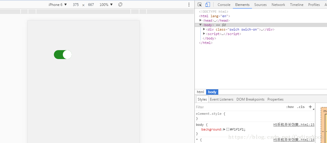This screenshot has width=327, height=143.
Task: Edit the device width value 375
Action: [x=76, y=4]
